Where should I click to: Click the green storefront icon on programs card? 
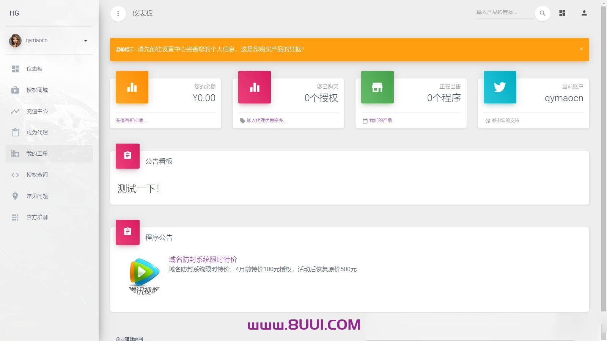377,87
